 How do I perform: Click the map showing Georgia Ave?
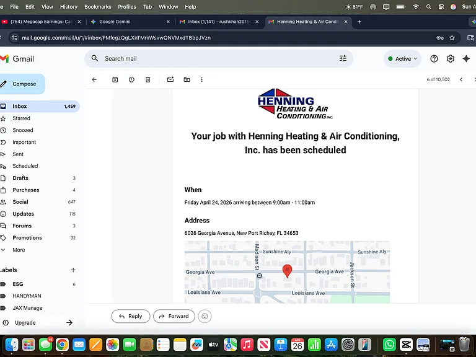tap(287, 272)
